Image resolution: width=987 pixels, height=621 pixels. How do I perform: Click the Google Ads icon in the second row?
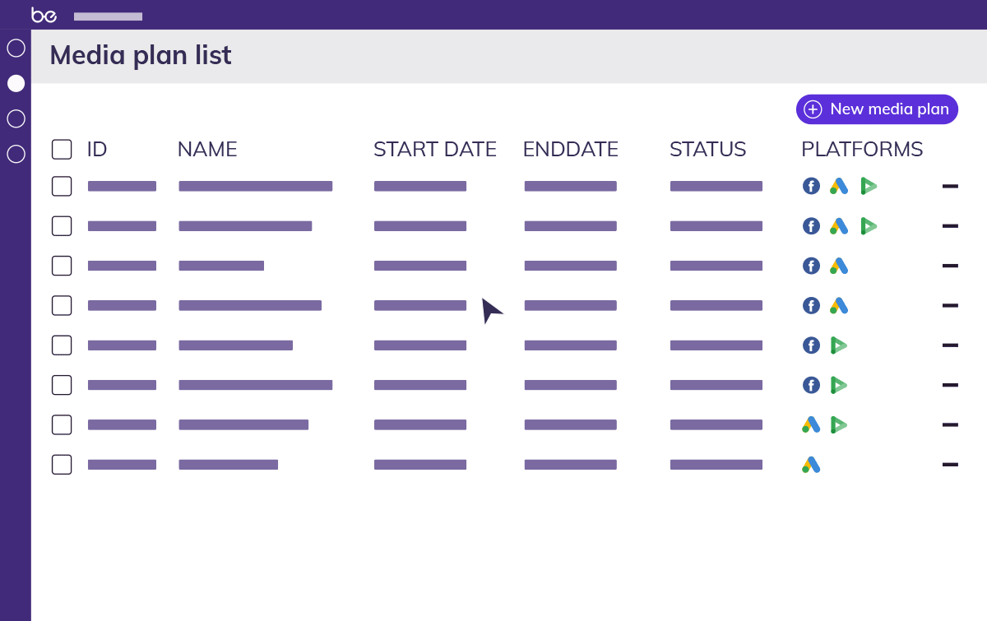point(839,226)
